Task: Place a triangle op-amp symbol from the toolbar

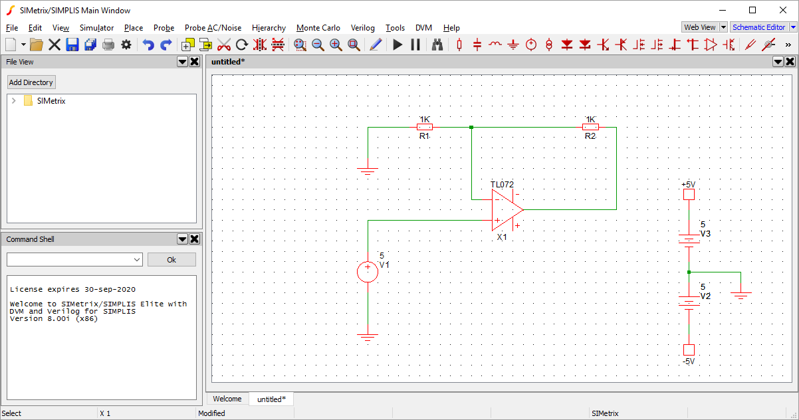Action: (x=711, y=45)
